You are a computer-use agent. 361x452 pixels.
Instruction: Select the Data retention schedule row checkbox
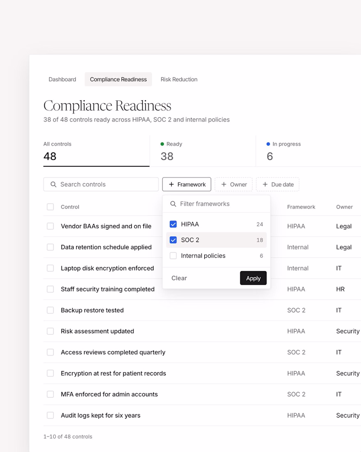click(x=50, y=247)
